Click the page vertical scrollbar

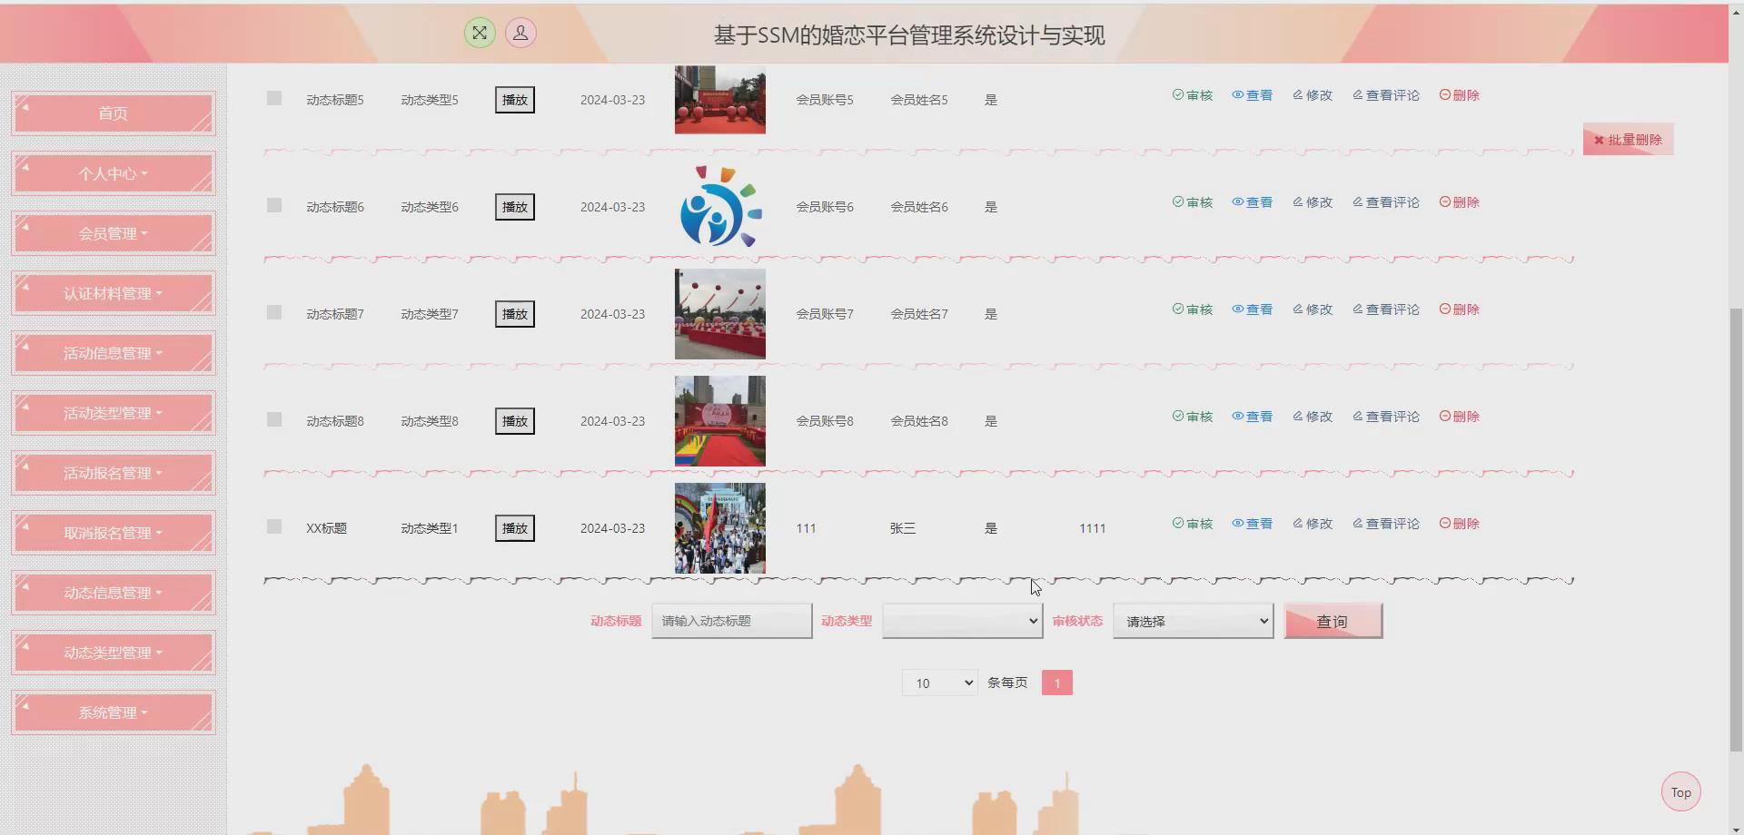tap(1736, 531)
